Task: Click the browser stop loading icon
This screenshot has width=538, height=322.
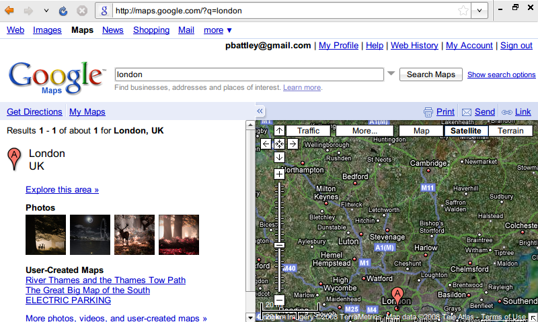Action: click(x=82, y=11)
